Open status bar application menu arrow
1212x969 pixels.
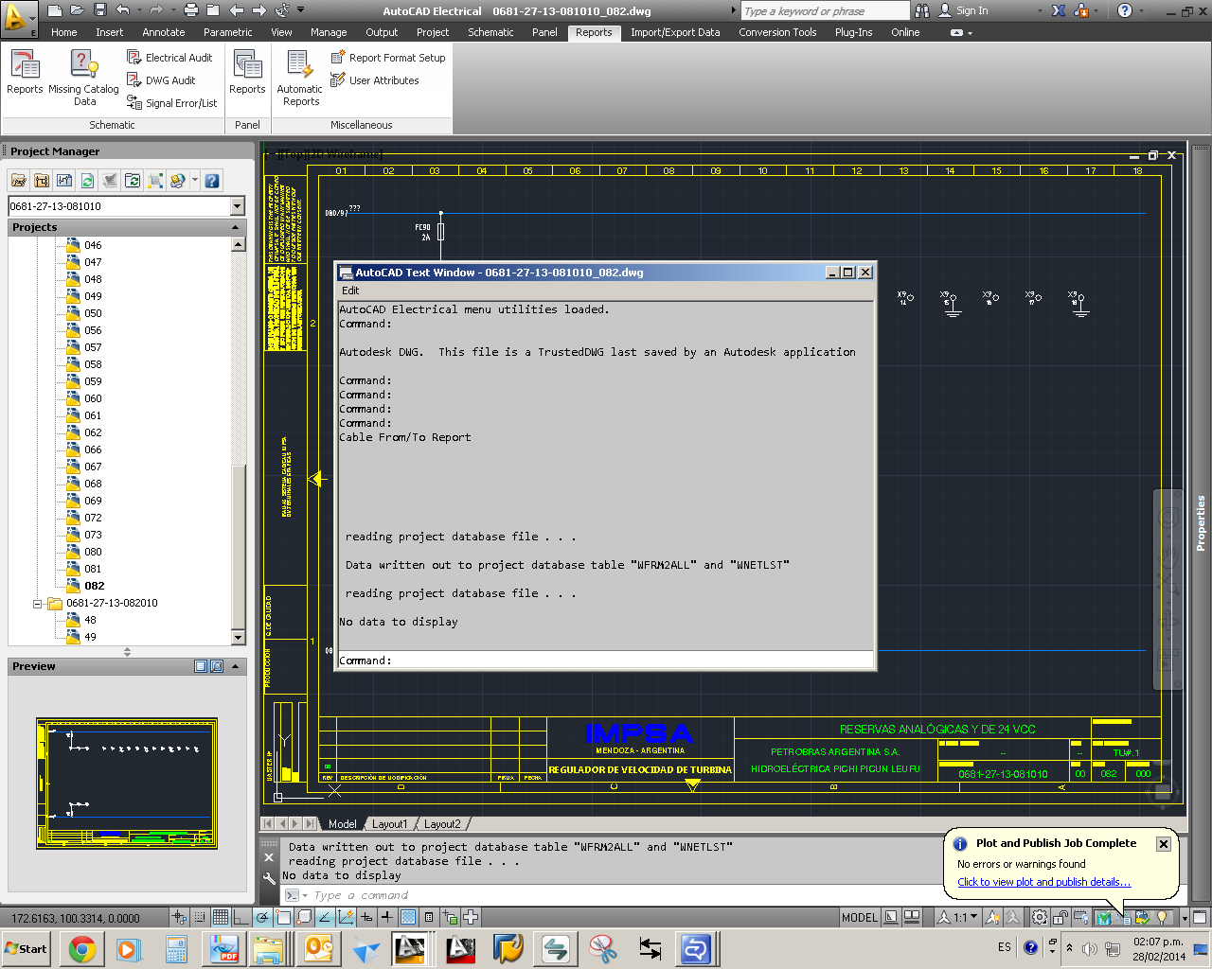click(1185, 917)
